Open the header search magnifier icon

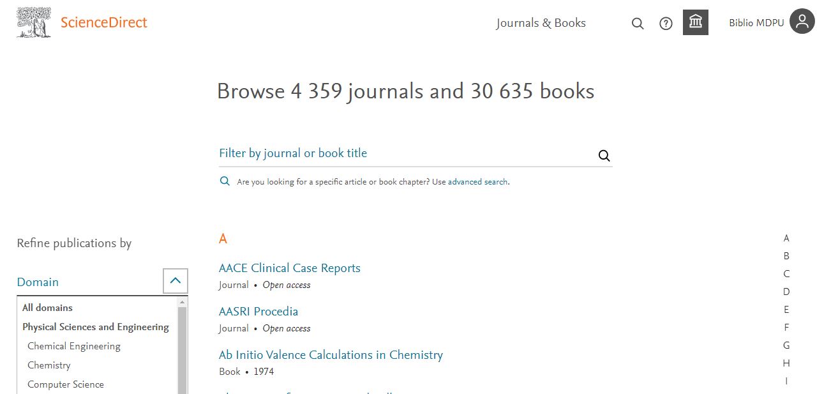pos(638,24)
